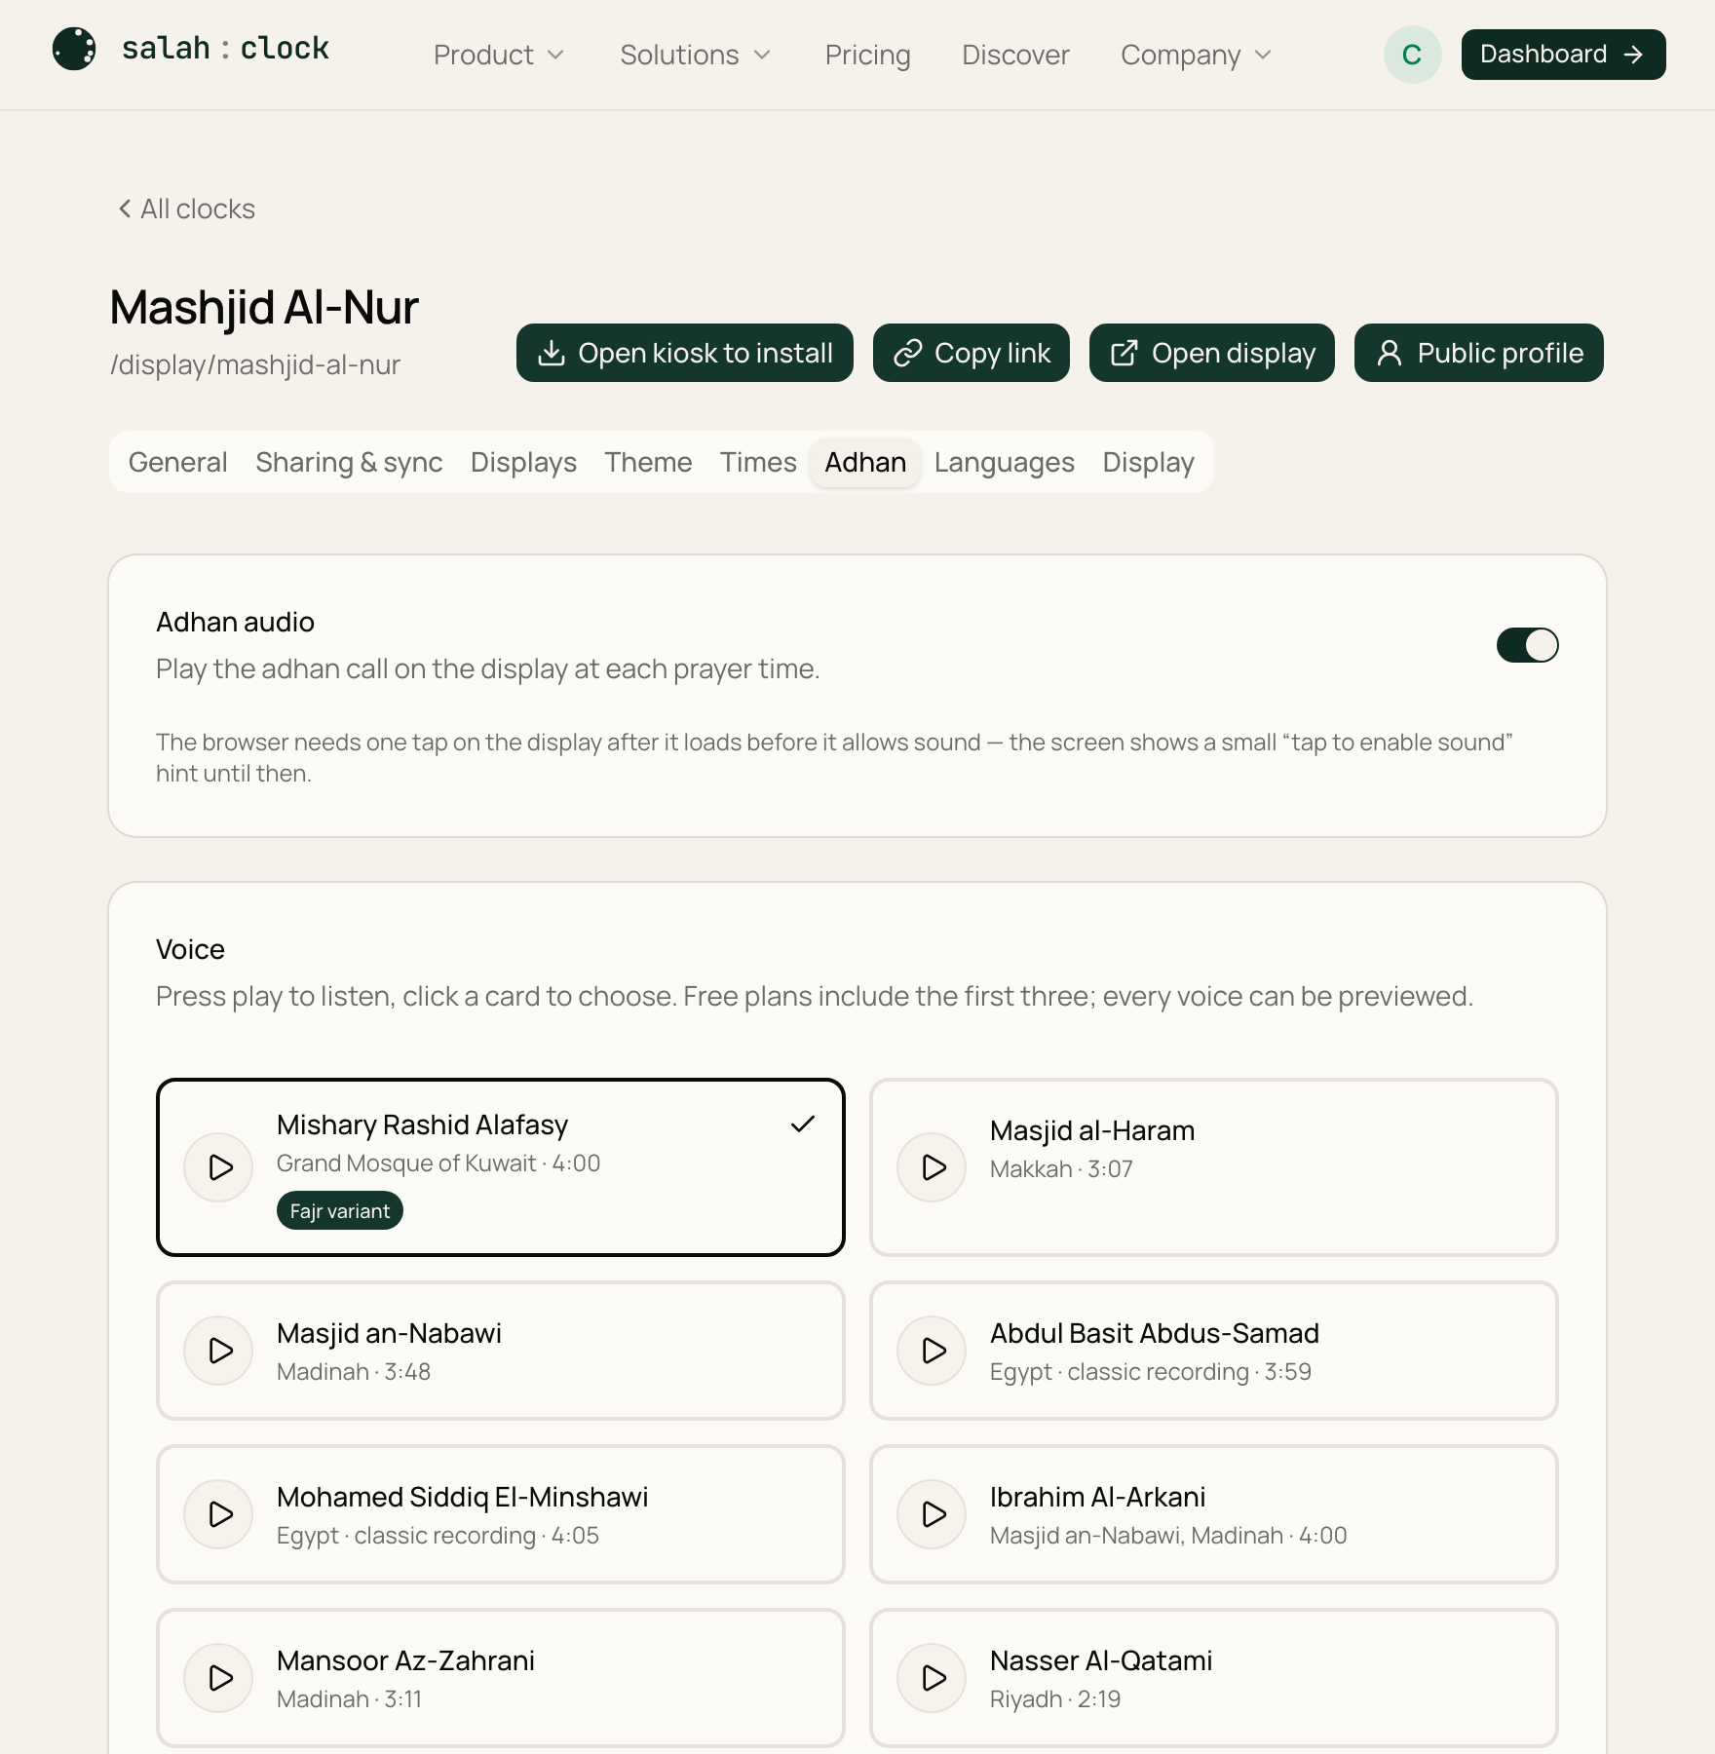Open the Discover page

pos(1015,55)
